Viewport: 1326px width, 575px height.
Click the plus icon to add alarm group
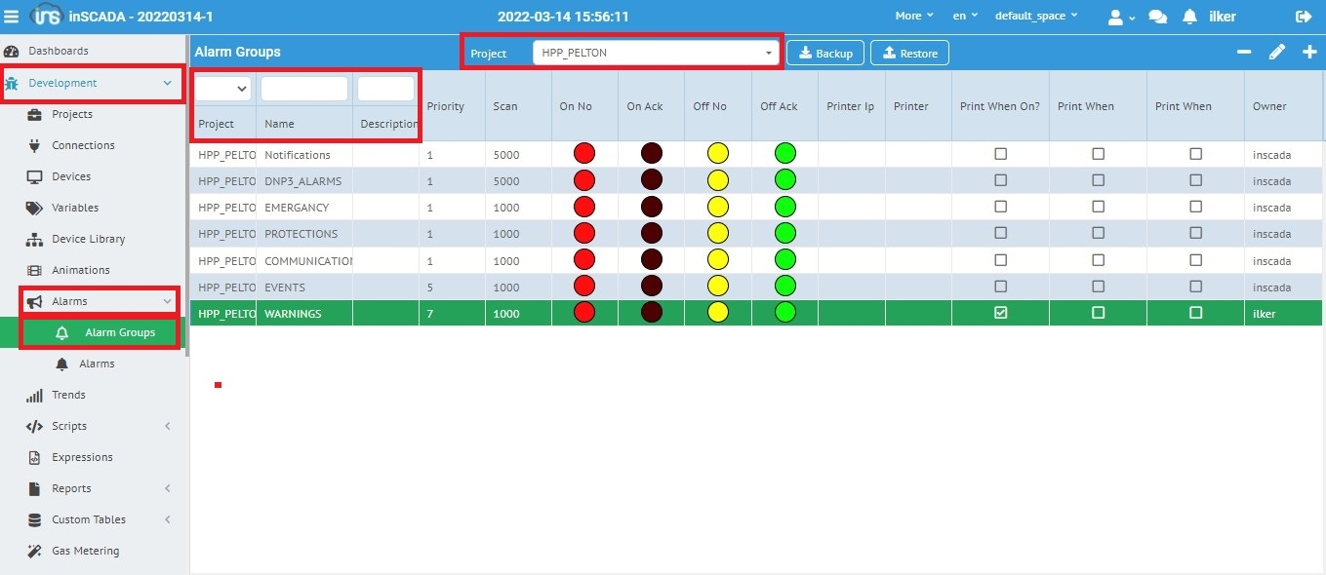pyautogui.click(x=1309, y=53)
